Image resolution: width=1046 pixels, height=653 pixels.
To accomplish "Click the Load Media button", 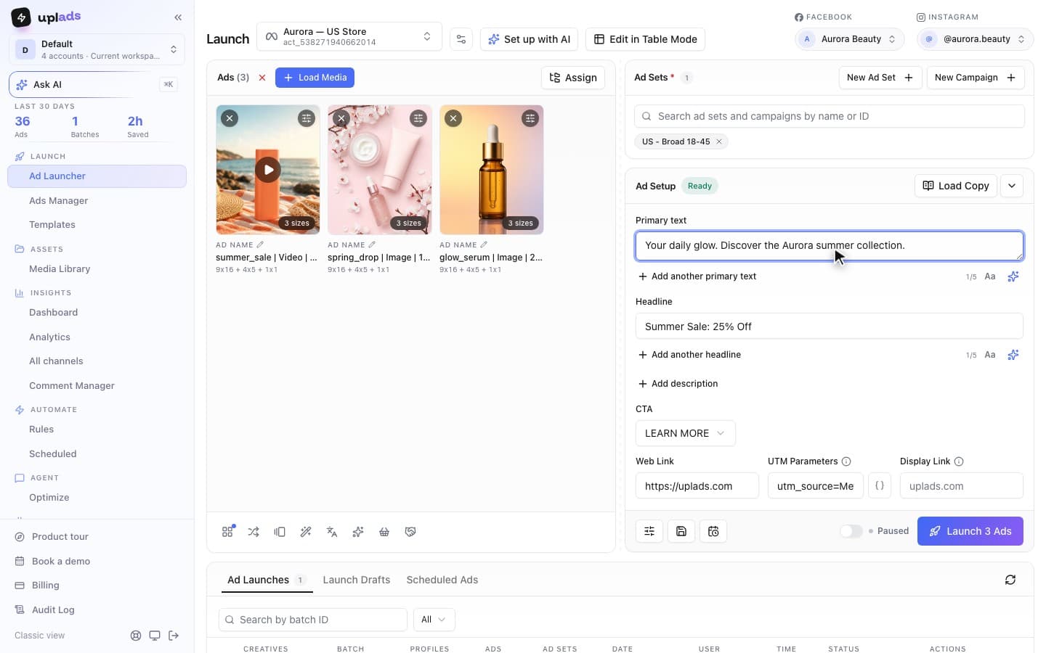I will pos(315,78).
